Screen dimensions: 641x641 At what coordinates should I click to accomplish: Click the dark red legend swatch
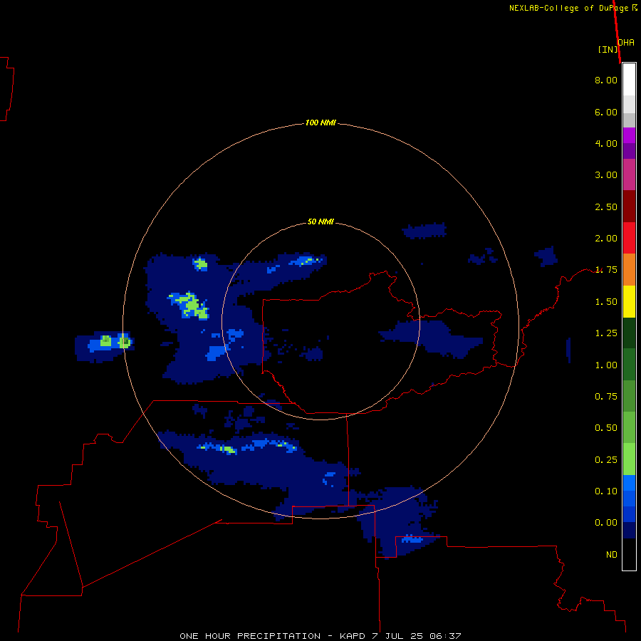tap(629, 207)
